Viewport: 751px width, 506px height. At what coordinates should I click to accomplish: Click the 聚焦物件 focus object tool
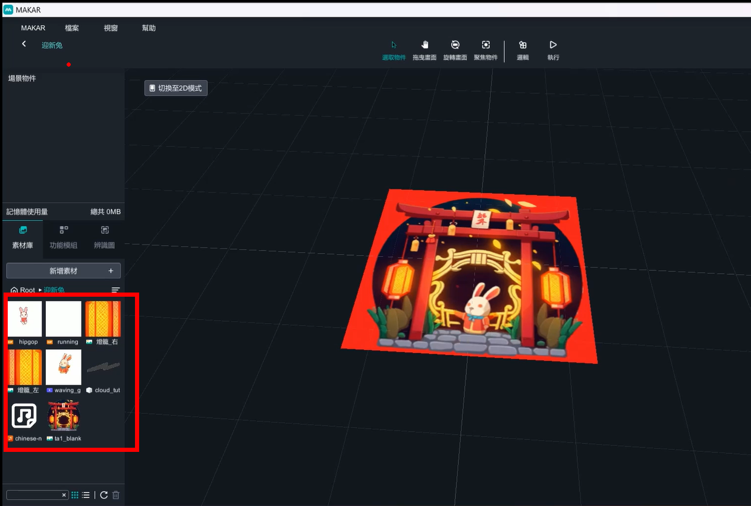click(x=486, y=50)
